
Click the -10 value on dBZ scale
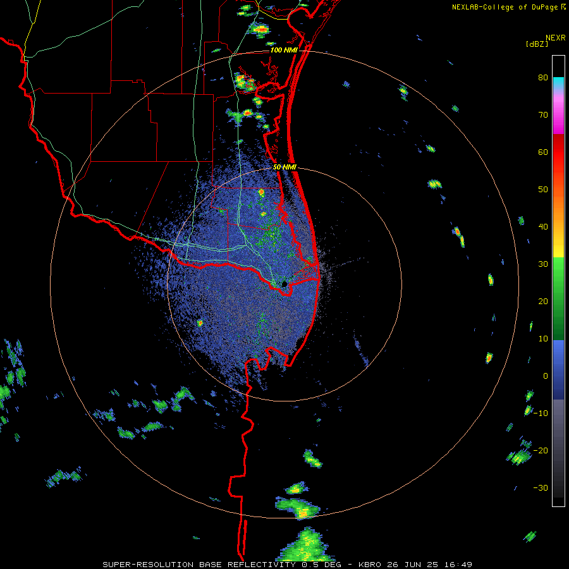click(x=541, y=413)
